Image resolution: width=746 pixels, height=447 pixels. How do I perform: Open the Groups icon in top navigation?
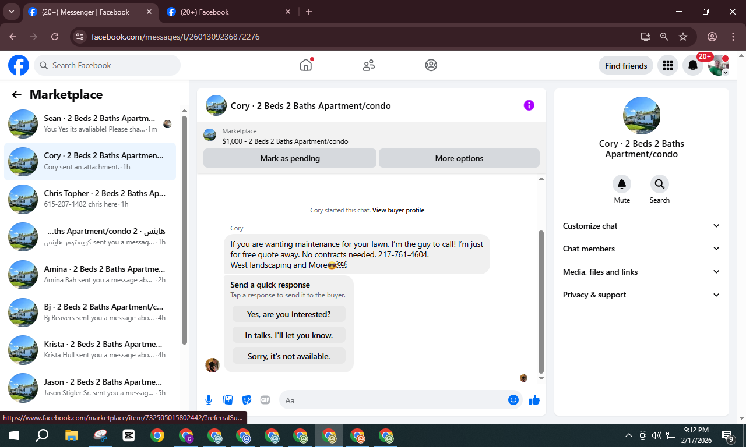tap(431, 65)
